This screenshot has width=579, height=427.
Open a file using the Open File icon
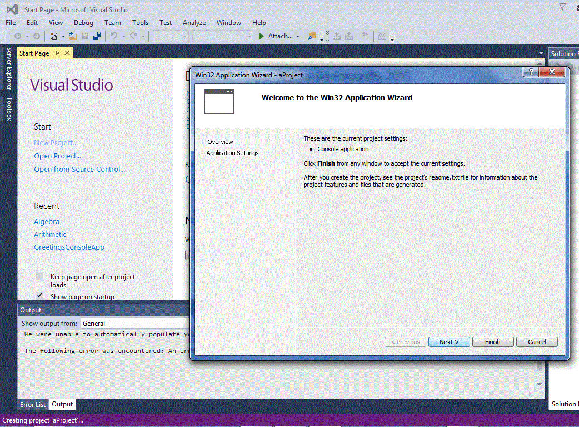click(x=72, y=36)
